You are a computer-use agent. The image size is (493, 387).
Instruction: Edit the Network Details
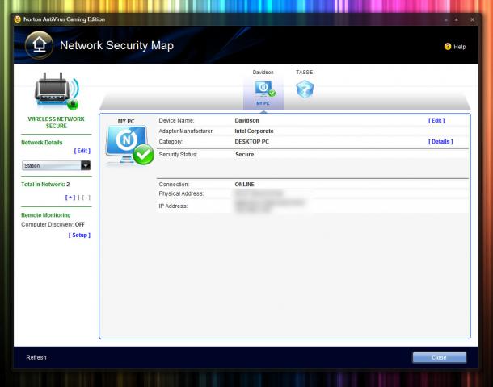coord(82,151)
